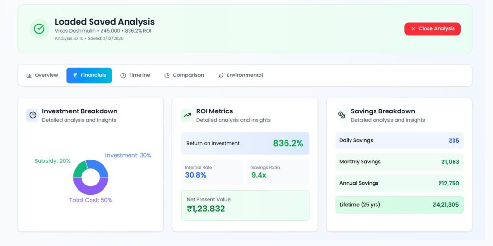Image resolution: width=493 pixels, height=246 pixels.
Task: Switch to the Overview tab
Action: pos(42,75)
